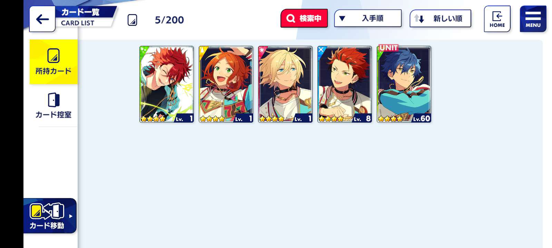Toggle sort direction with 新しい順 button
The width and height of the screenshot is (552, 248).
tap(440, 19)
